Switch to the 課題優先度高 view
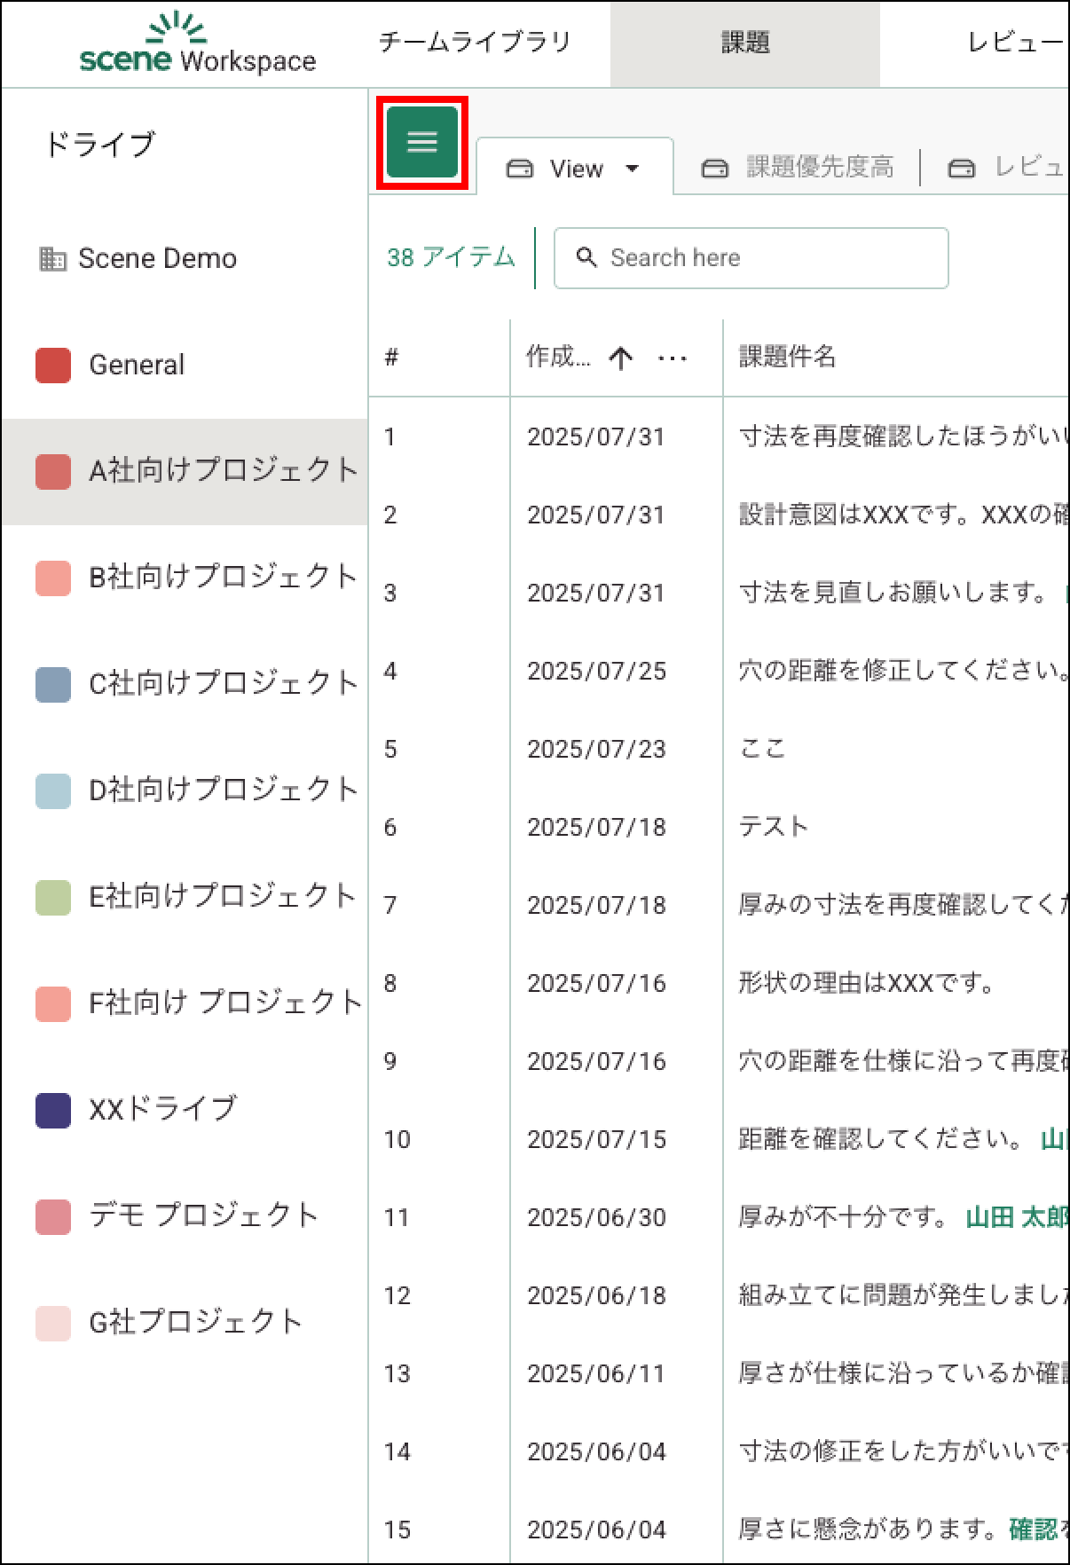 819,167
